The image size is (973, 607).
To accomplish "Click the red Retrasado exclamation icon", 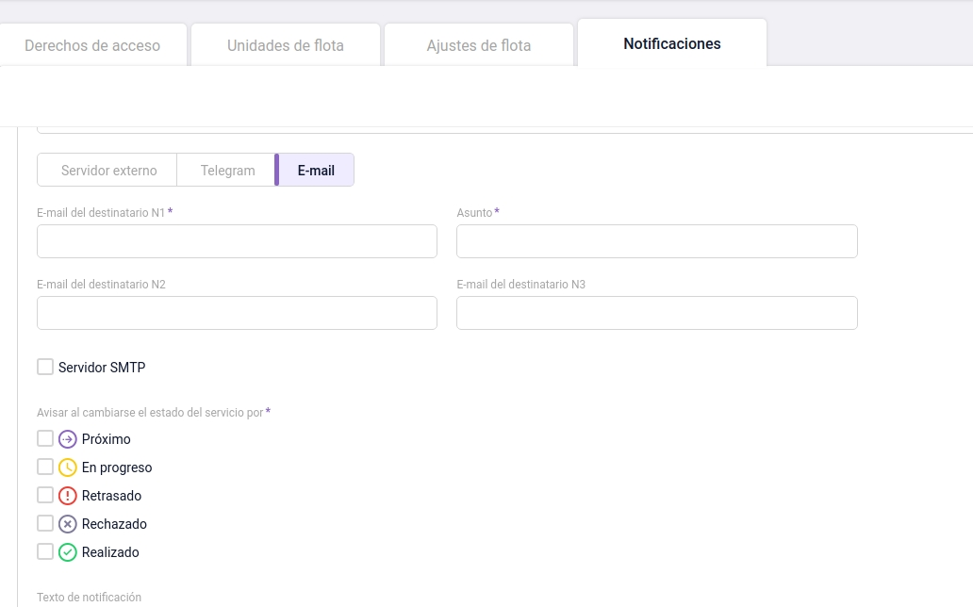I will click(x=66, y=495).
